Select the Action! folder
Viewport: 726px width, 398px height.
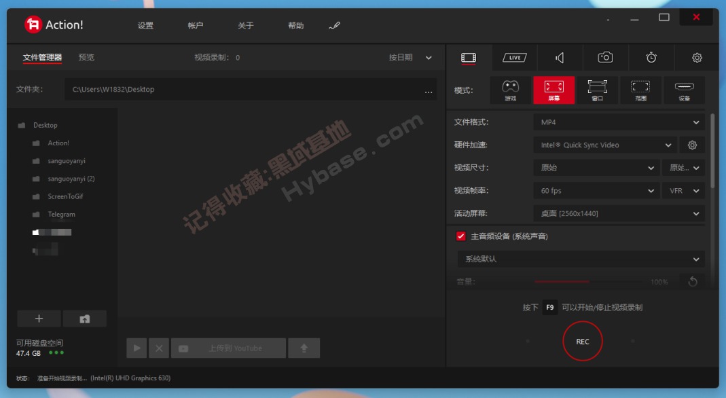pyautogui.click(x=58, y=143)
